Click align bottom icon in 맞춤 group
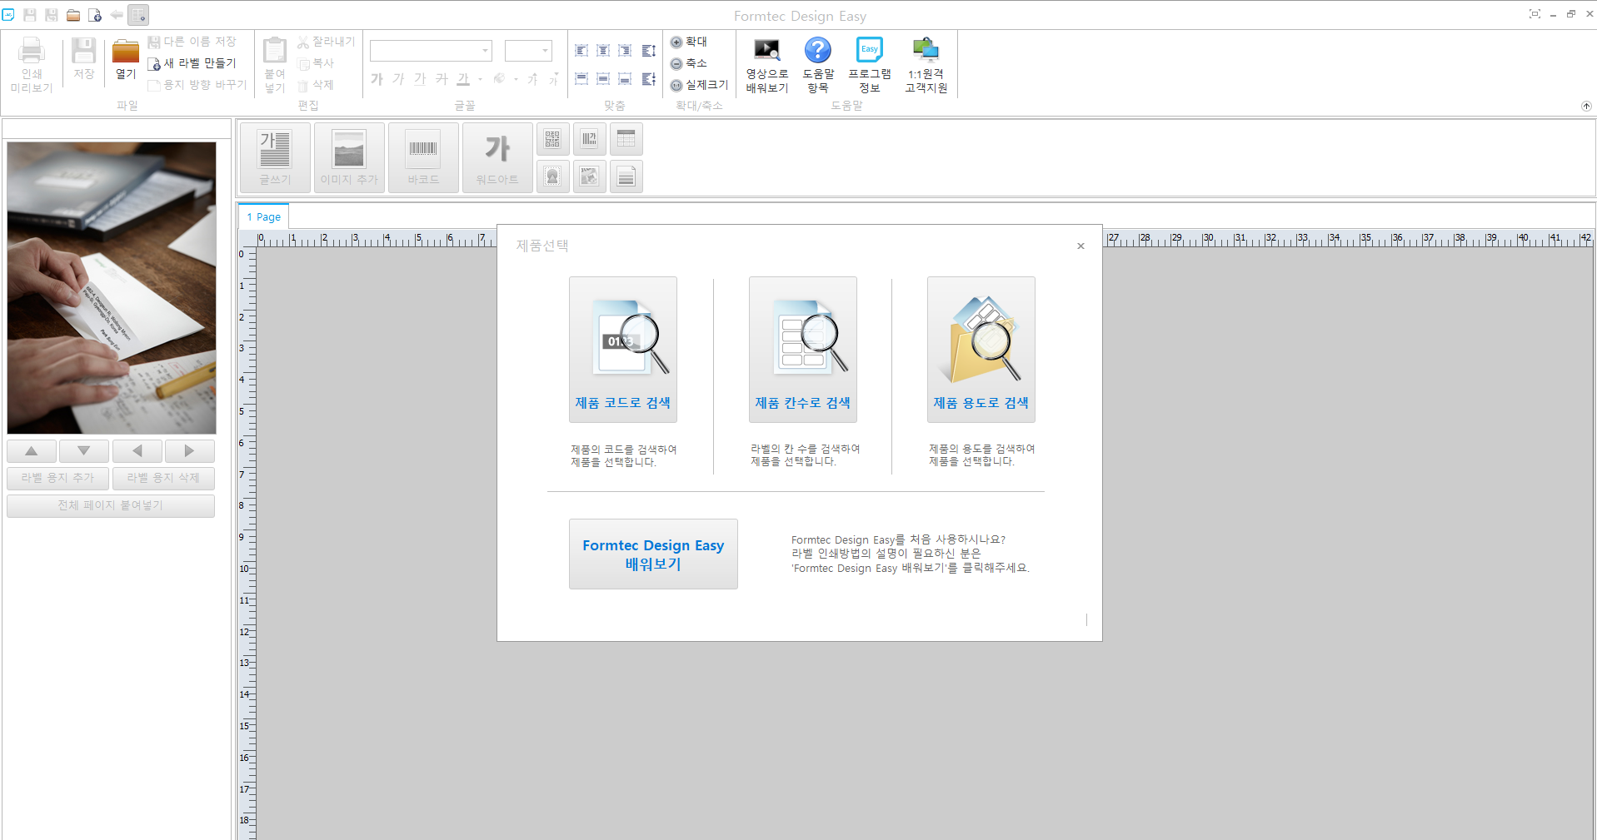 tap(625, 79)
